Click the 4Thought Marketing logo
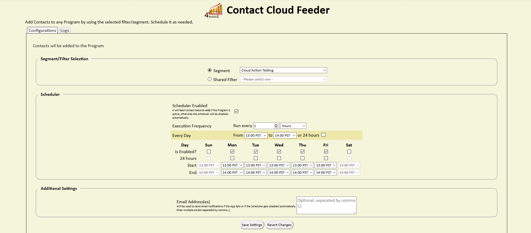This screenshot has height=233, width=531. pyautogui.click(x=214, y=11)
